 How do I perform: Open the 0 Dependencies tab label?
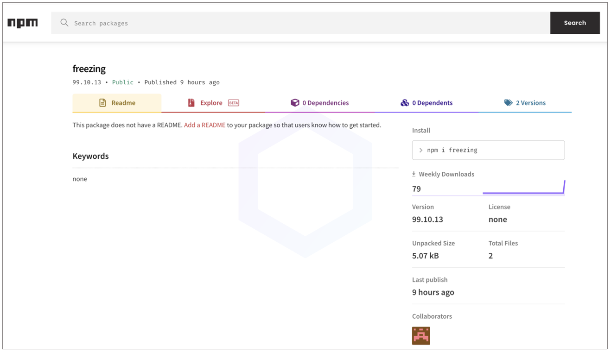click(325, 103)
